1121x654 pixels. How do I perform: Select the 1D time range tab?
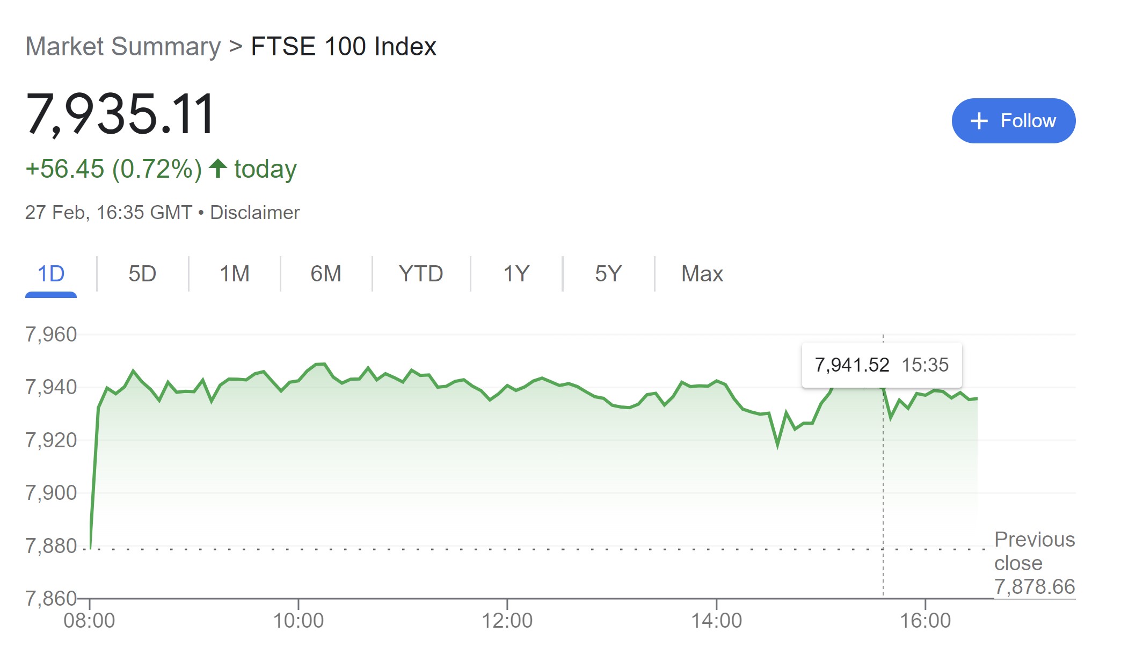click(51, 274)
